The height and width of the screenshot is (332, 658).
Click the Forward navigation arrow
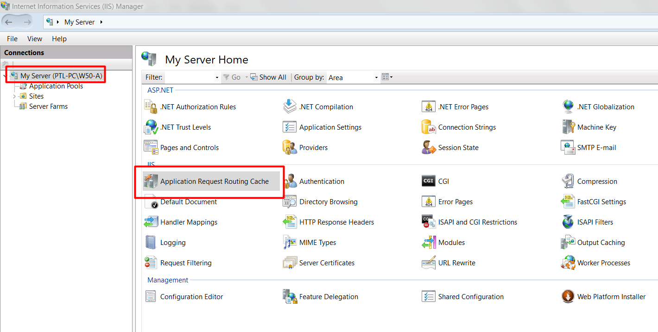click(27, 22)
